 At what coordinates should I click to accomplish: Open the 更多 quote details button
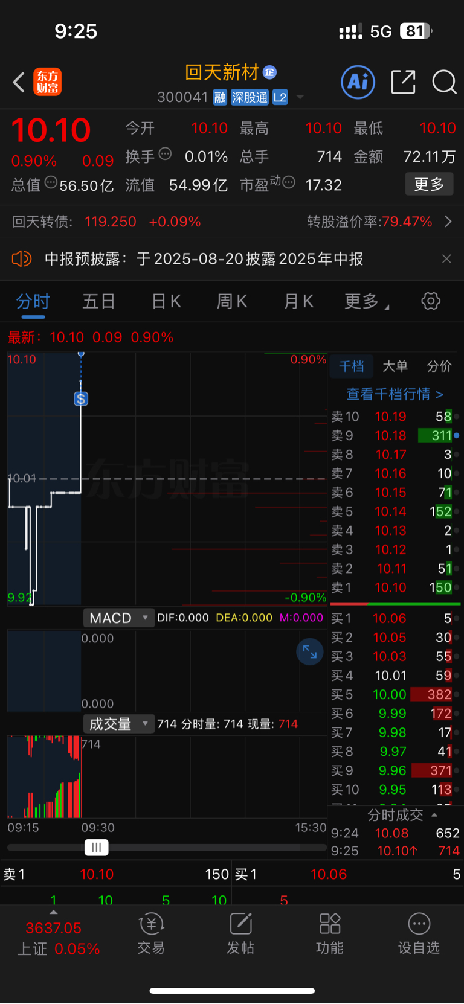(429, 184)
